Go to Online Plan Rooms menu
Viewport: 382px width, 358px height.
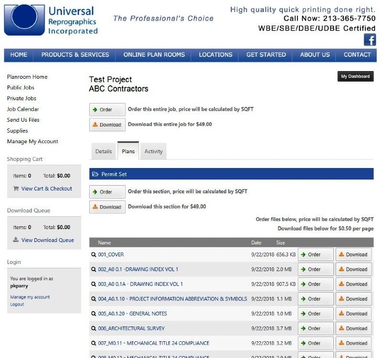[154, 55]
